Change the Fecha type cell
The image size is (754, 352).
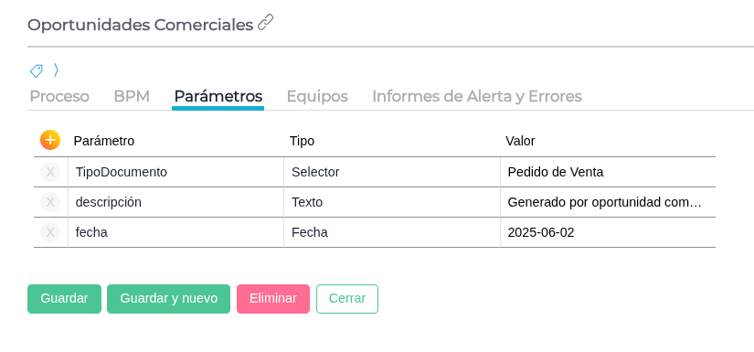392,232
